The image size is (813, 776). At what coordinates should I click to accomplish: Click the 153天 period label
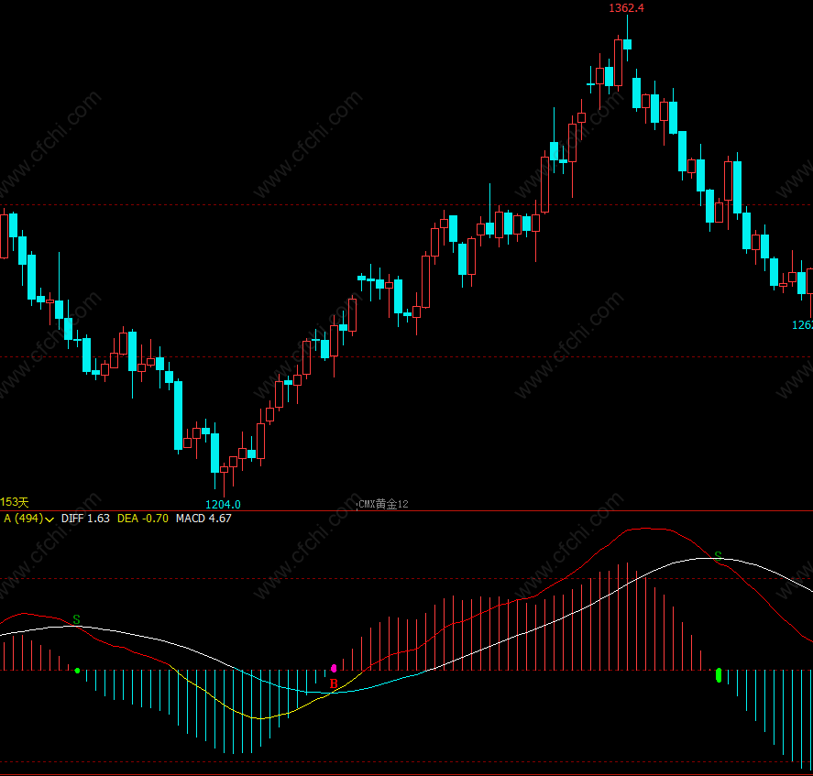[x=15, y=502]
